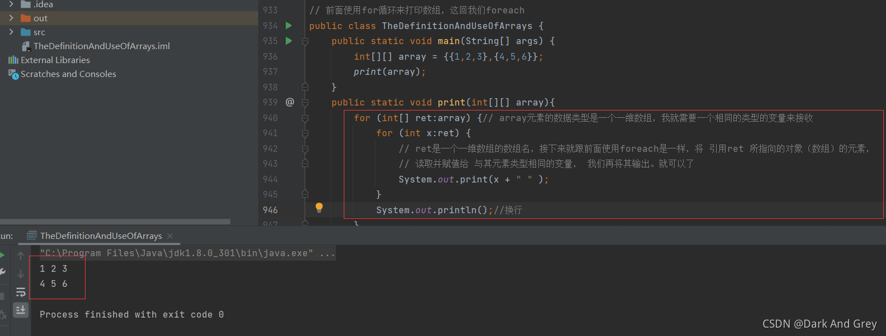Select TheDefinitionAndUseOfArrays.iml in the project tree
The height and width of the screenshot is (336, 886).
click(x=102, y=46)
